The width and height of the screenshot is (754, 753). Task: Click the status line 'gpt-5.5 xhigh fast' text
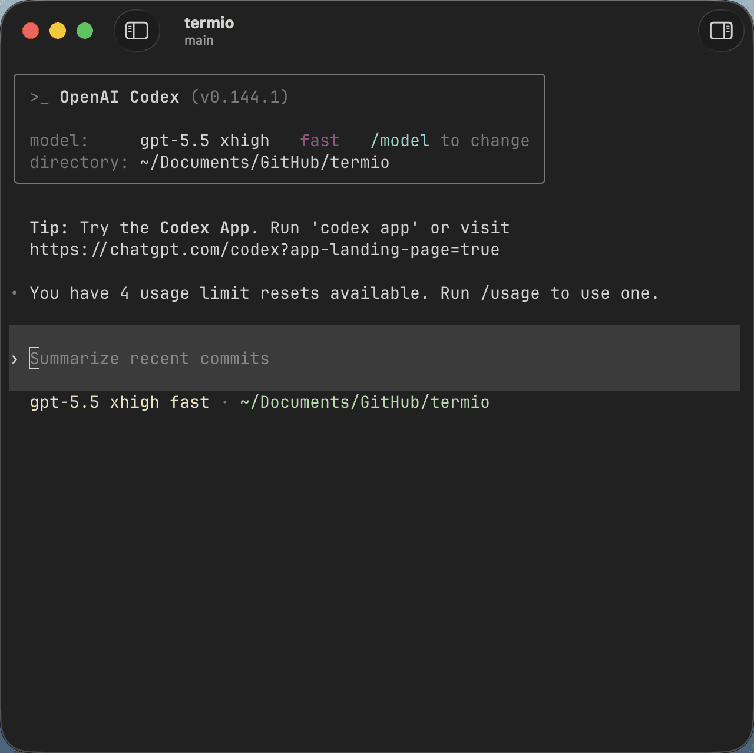120,402
